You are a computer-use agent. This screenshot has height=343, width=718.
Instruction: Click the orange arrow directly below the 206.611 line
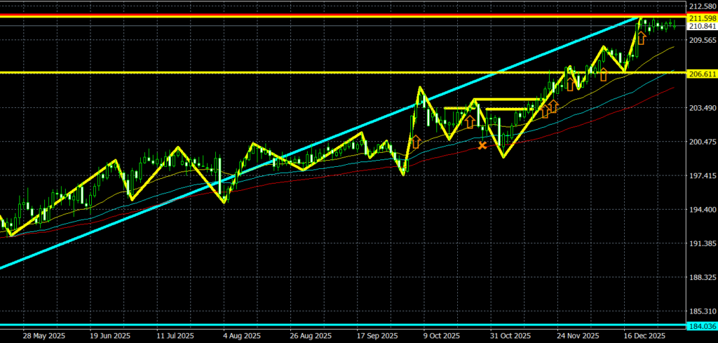click(602, 74)
